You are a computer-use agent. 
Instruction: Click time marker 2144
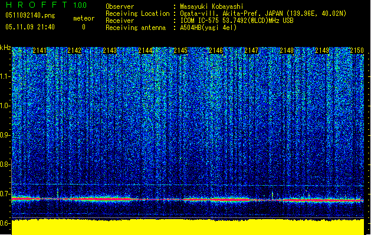[145, 51]
